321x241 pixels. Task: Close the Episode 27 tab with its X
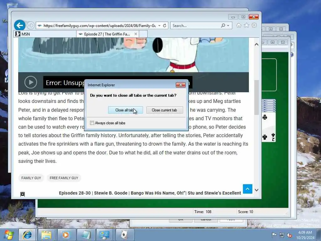[x=135, y=34]
